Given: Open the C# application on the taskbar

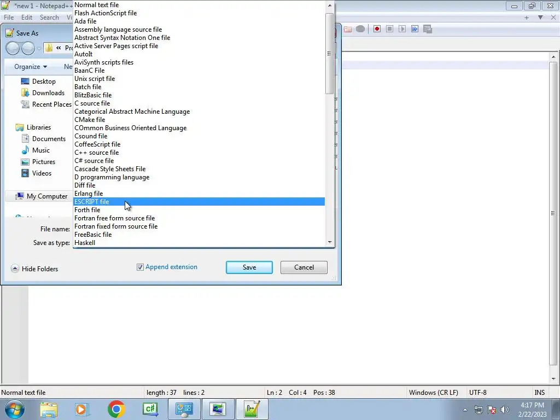Looking at the screenshot, I should [x=150, y=409].
